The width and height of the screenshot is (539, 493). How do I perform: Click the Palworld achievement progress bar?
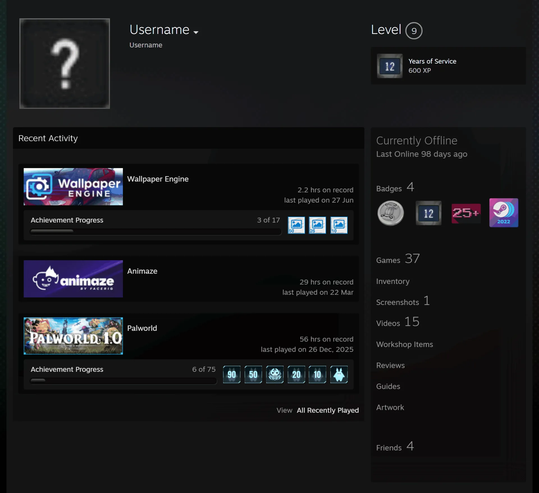tap(123, 381)
